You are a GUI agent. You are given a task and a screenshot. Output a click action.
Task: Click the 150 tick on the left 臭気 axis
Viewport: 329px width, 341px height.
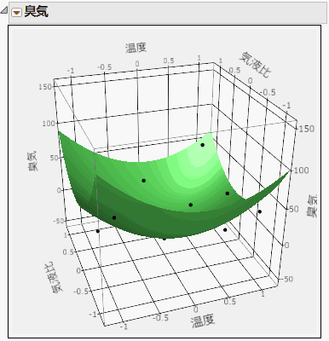click(x=45, y=87)
